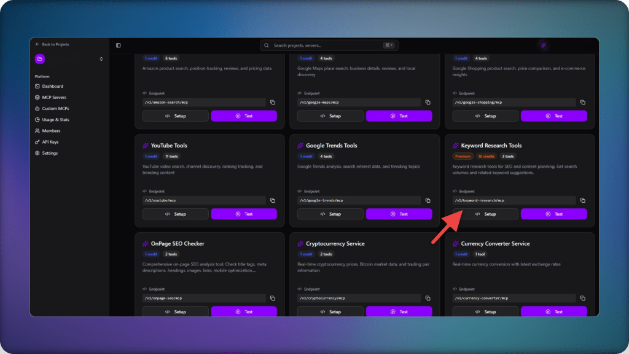Image resolution: width=629 pixels, height=354 pixels.
Task: Click Test for Cryptocurrency Service
Action: click(x=399, y=312)
